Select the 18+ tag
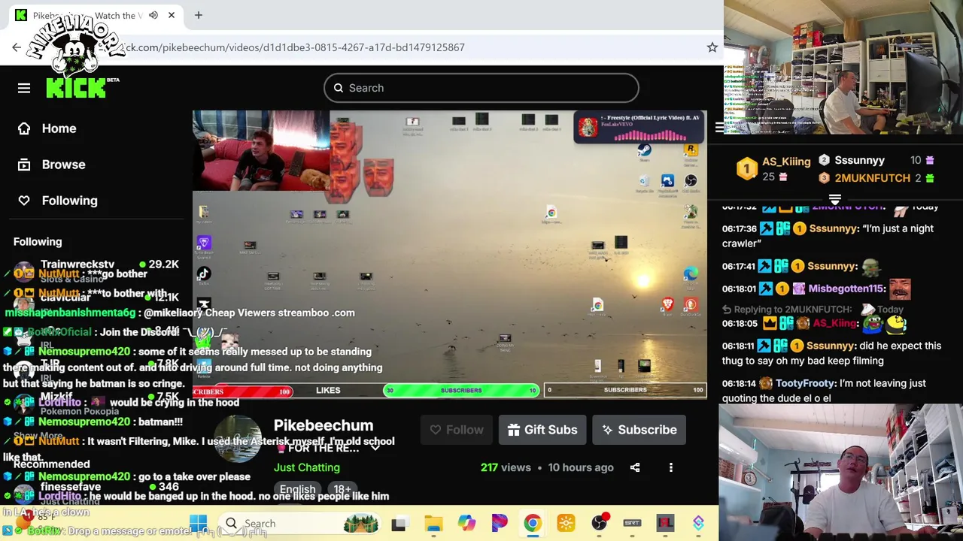This screenshot has width=963, height=541. pos(342,489)
